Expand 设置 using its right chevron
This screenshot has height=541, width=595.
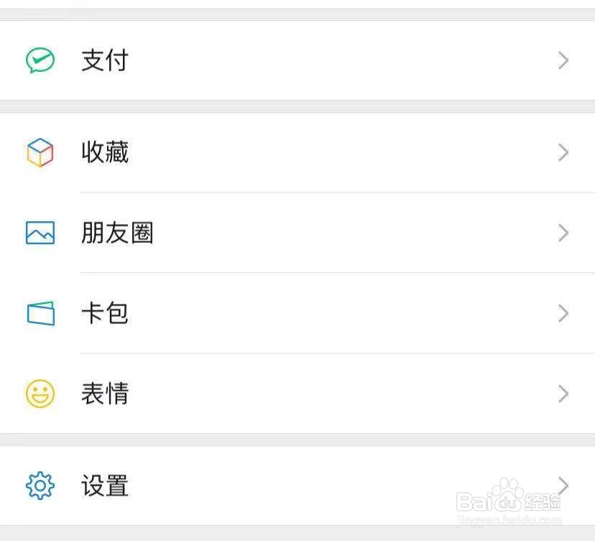pyautogui.click(x=563, y=486)
